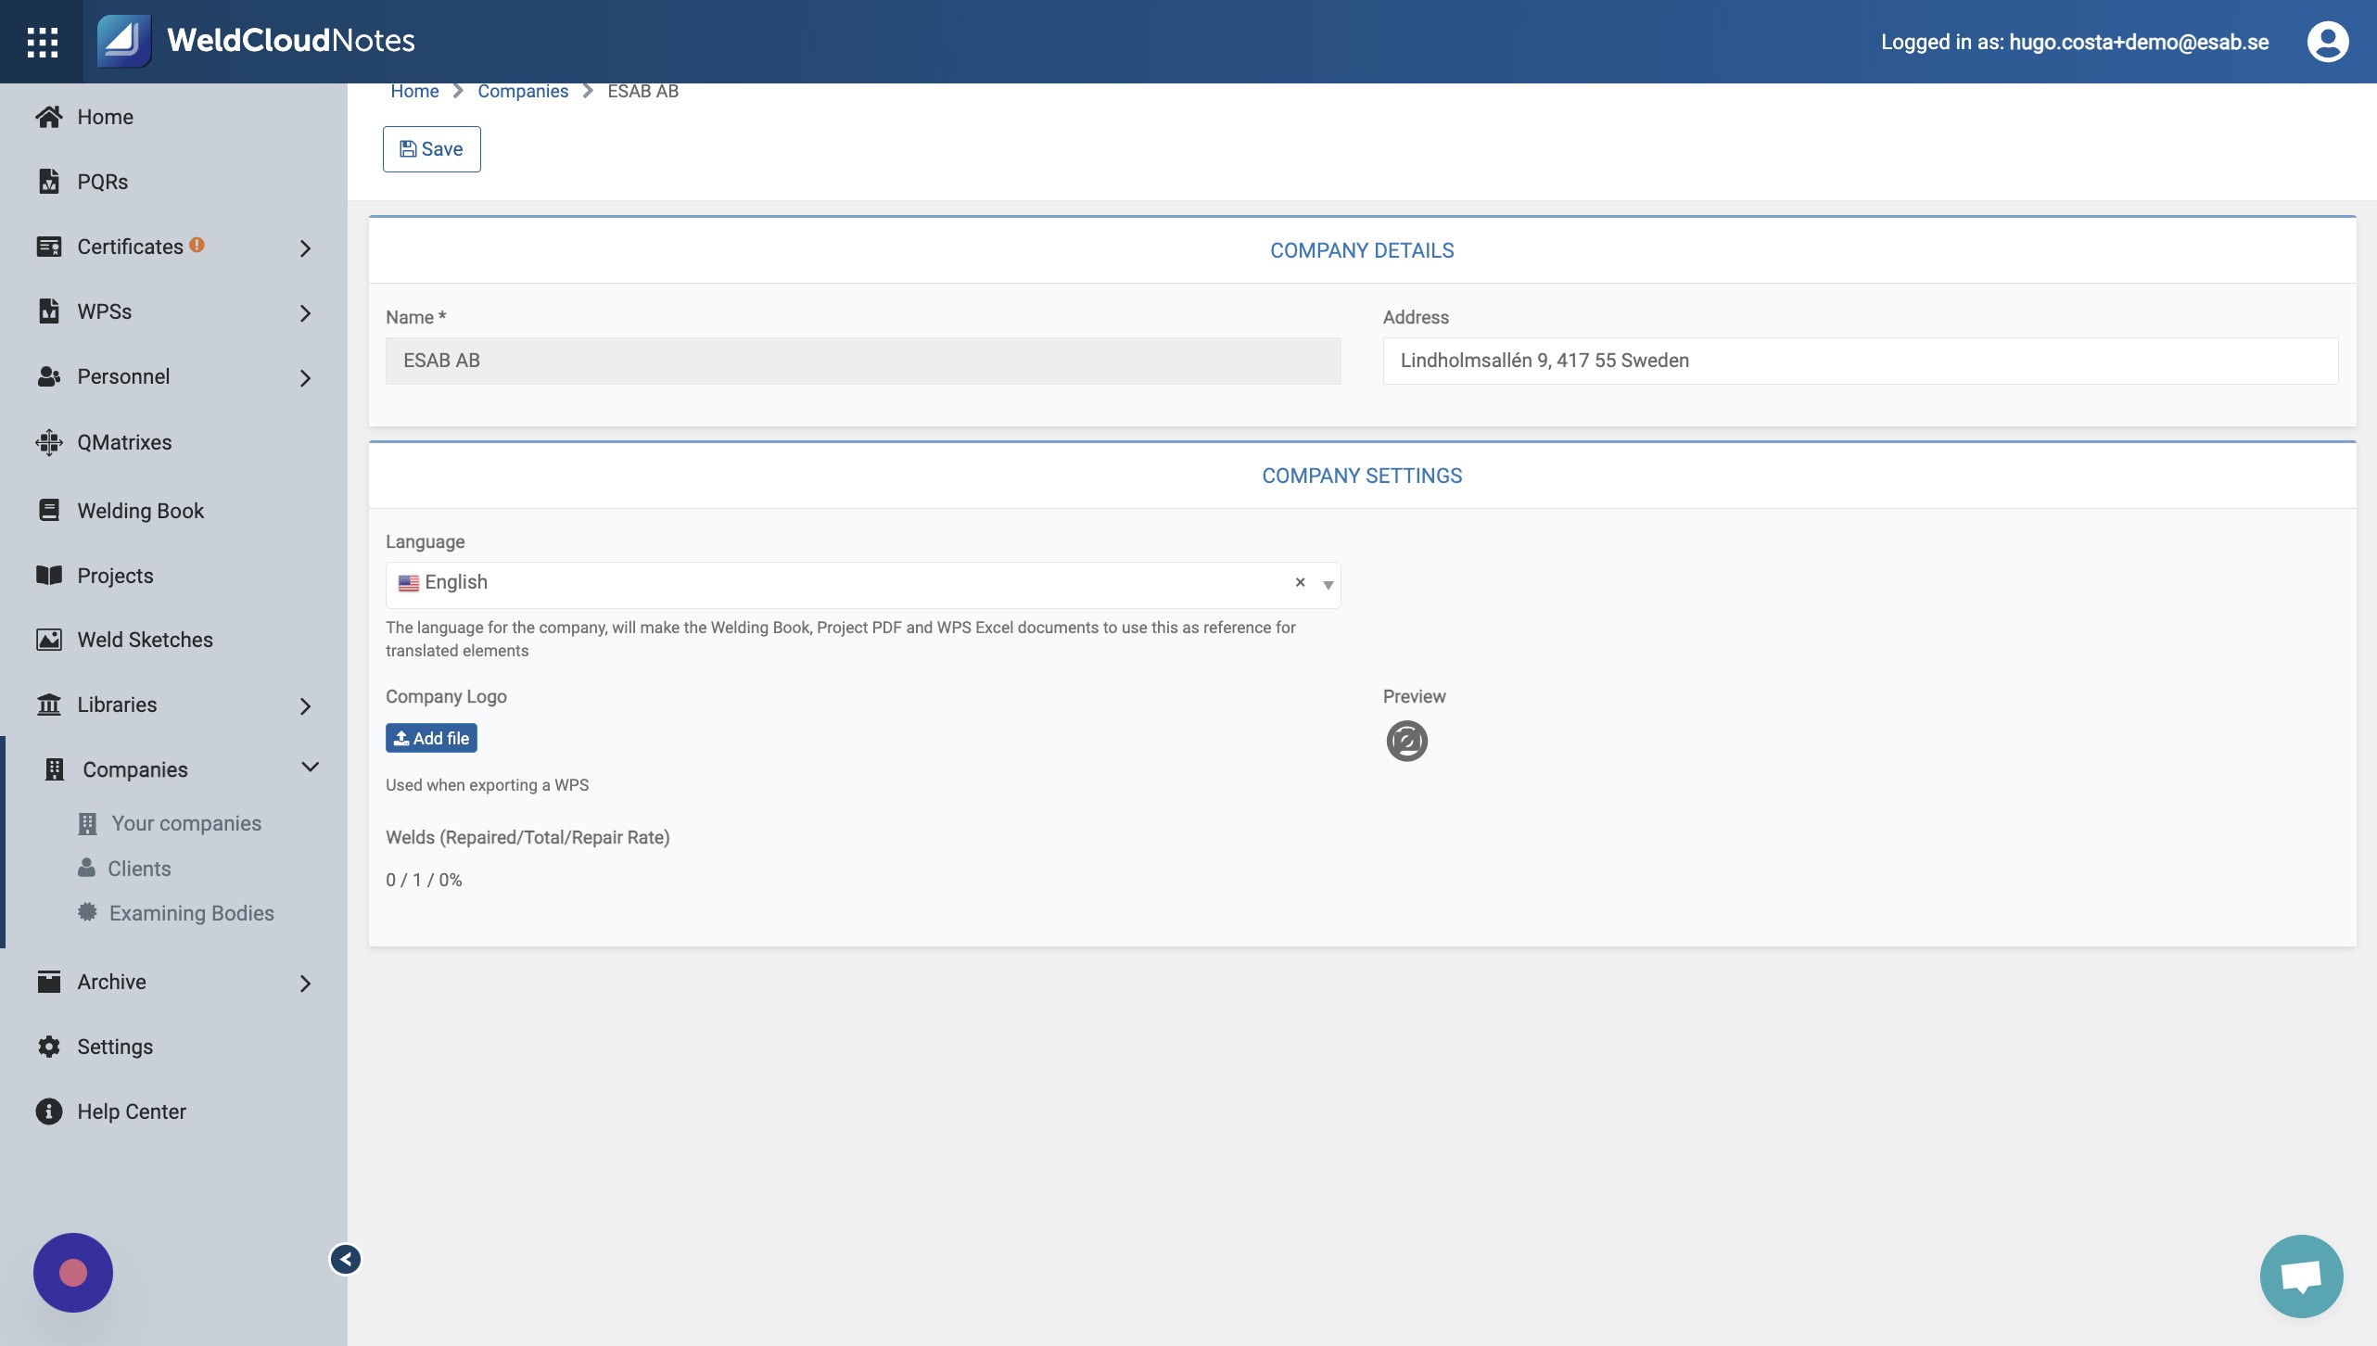The width and height of the screenshot is (2377, 1346).
Task: Clear the selected English language
Action: [x=1300, y=582]
